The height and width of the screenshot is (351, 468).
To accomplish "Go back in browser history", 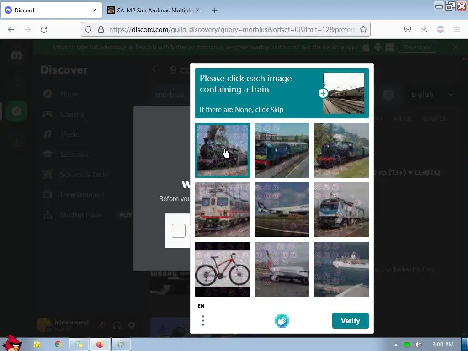I will click(11, 29).
